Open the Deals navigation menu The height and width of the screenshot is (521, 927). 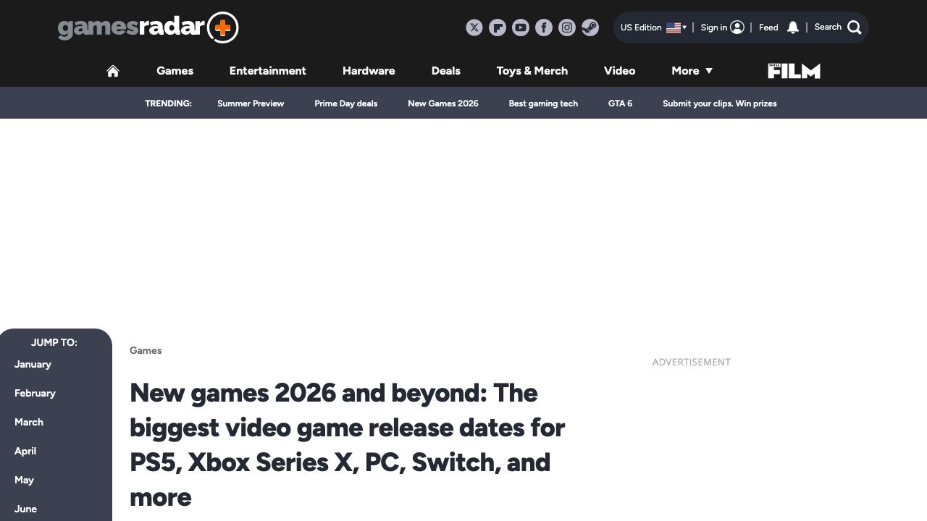pyautogui.click(x=445, y=71)
